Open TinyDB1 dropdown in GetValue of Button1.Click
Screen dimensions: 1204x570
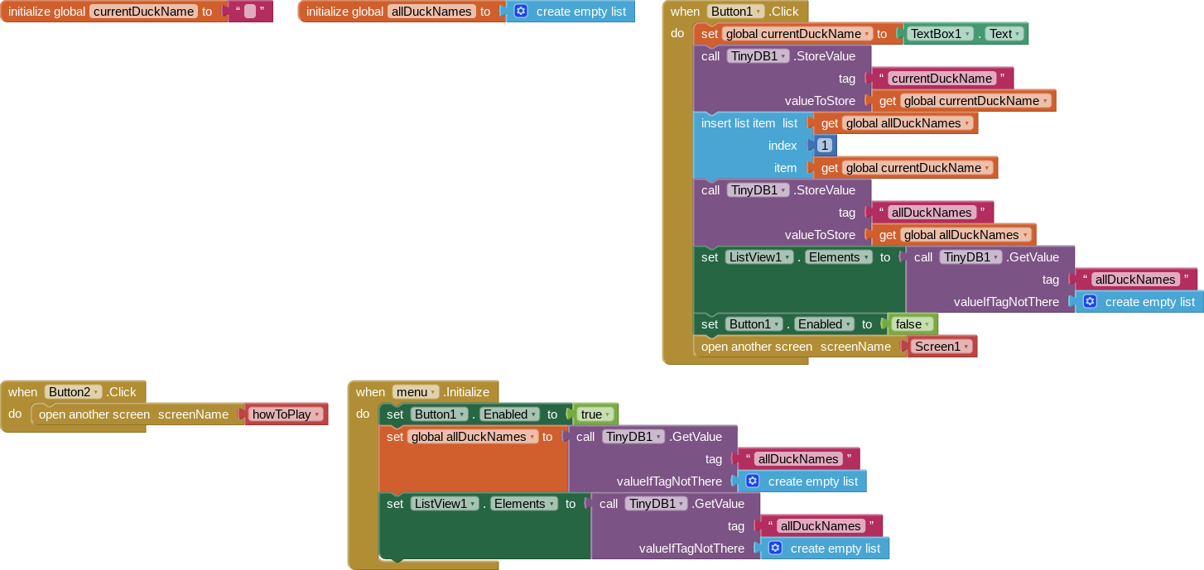970,257
